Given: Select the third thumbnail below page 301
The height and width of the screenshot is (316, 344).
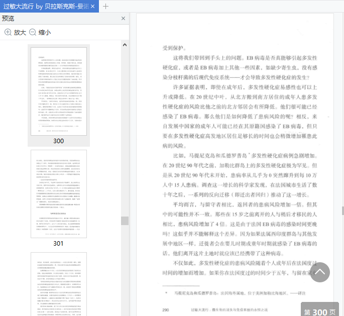Looking at the screenshot, I should point(59,284).
